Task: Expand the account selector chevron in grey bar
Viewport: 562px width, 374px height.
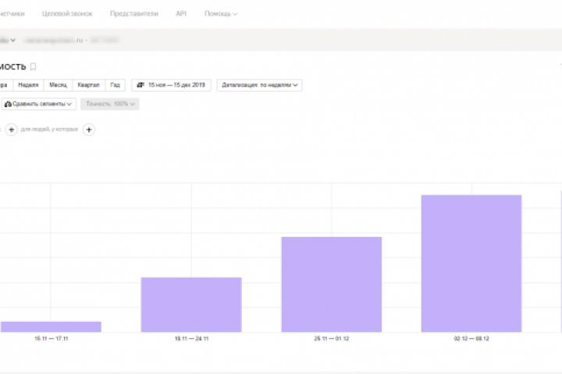Action: (x=13, y=40)
